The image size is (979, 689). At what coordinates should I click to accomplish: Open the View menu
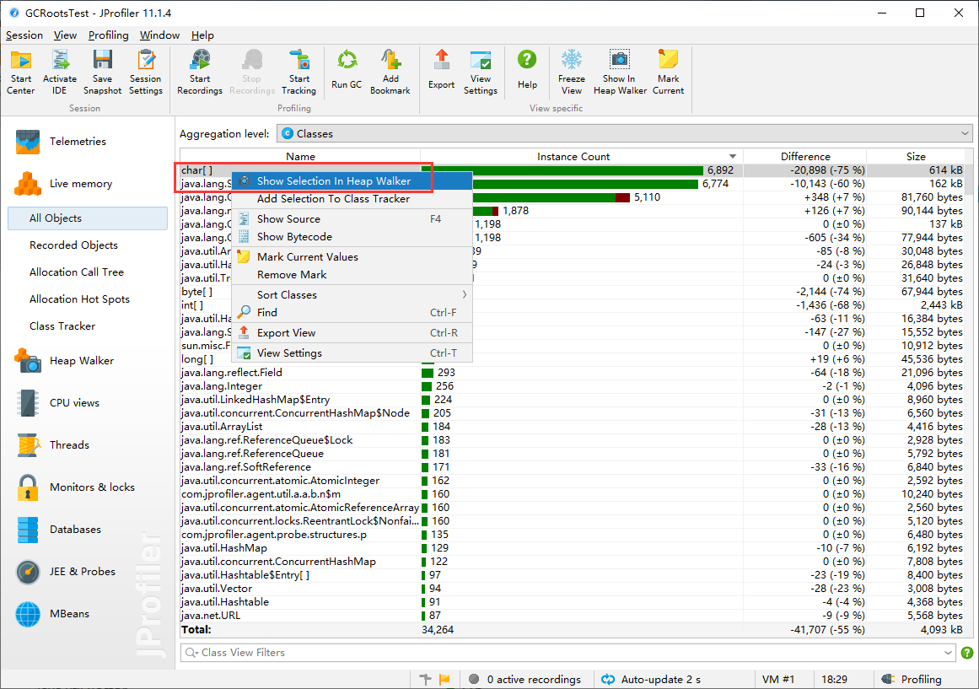65,35
